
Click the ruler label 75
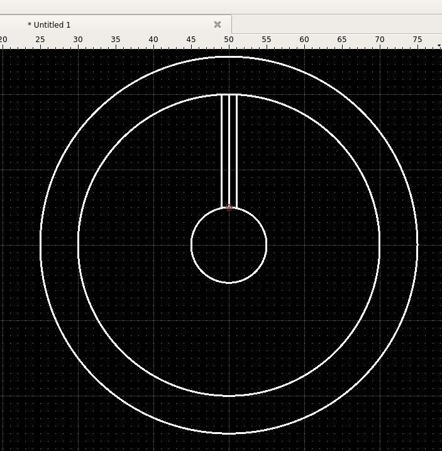[417, 40]
